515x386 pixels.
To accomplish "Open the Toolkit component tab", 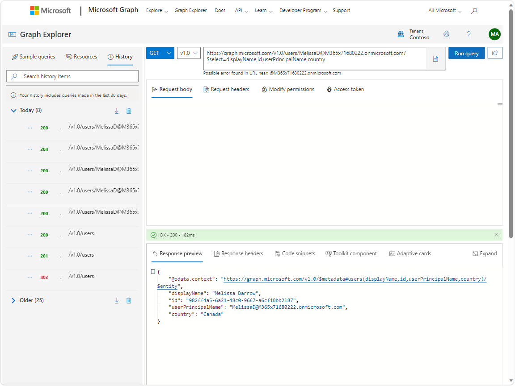I will coord(351,253).
